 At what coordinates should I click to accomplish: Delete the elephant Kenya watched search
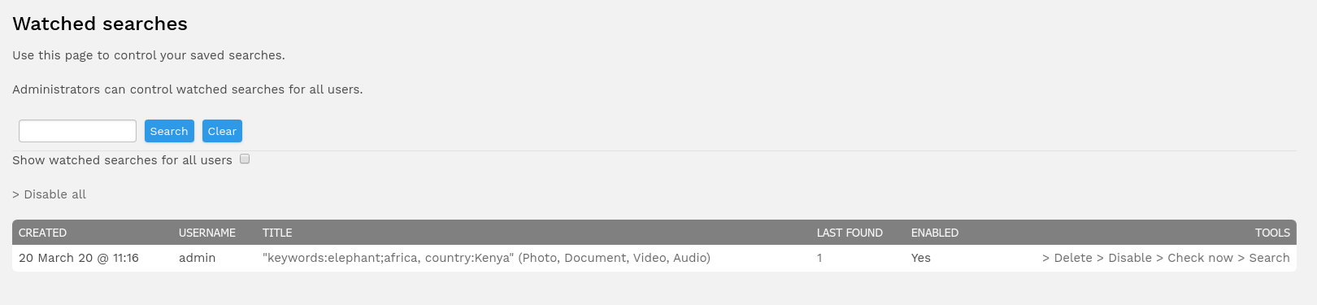1067,258
